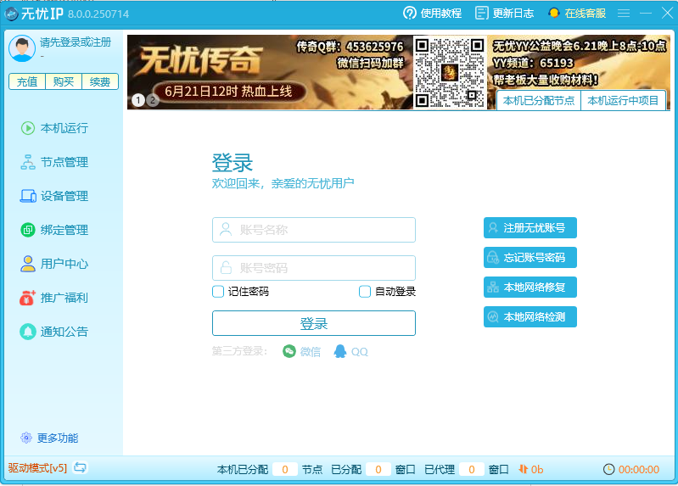The image size is (678, 486).
Task: Click the 请先登录或注册 text
Action: pyautogui.click(x=76, y=42)
